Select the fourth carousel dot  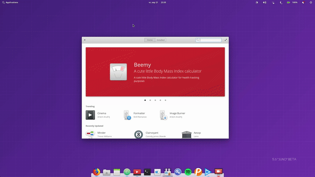(x=160, y=100)
